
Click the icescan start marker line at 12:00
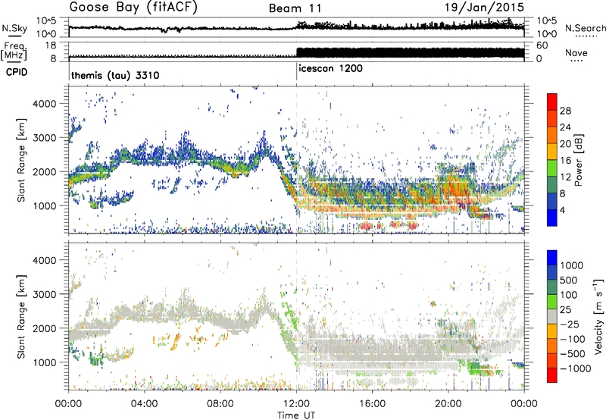296,73
